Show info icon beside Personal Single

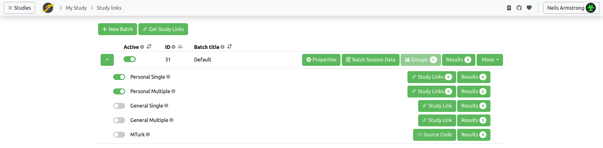pos(168,77)
